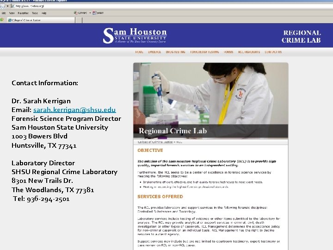Click the 'Tel: 936-294-2501' phone text

click(x=41, y=199)
